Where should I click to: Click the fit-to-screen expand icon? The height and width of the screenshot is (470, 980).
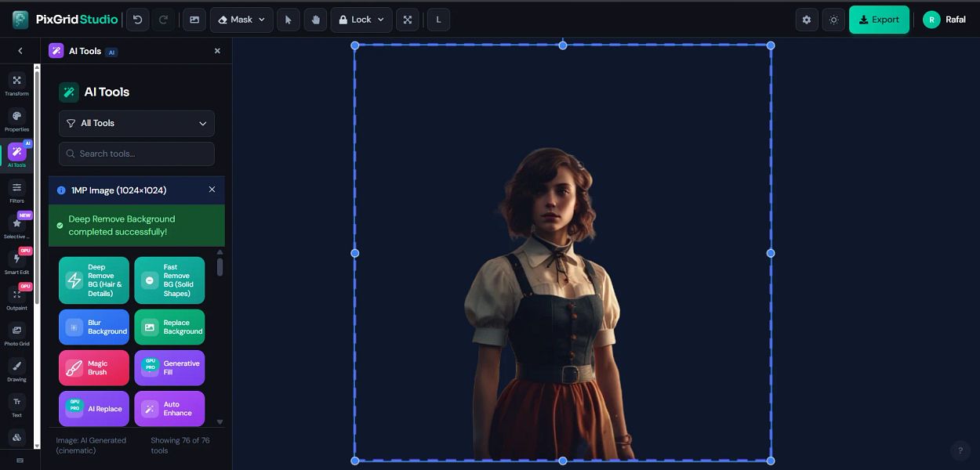(408, 20)
